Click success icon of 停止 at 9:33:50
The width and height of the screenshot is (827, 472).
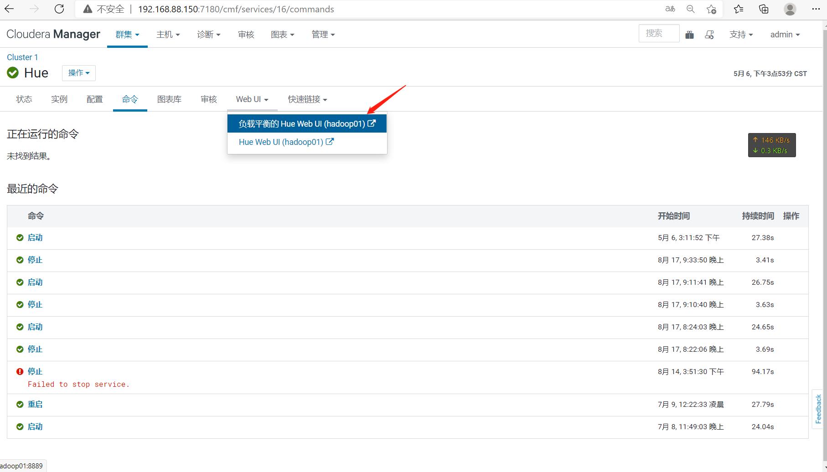point(20,260)
